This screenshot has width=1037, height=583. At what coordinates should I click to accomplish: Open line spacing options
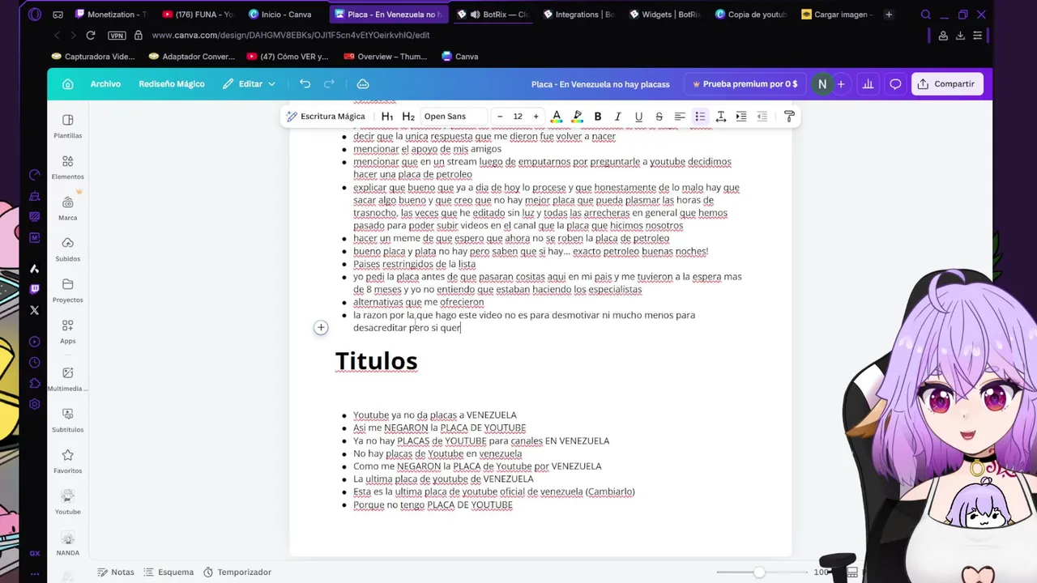click(x=720, y=117)
